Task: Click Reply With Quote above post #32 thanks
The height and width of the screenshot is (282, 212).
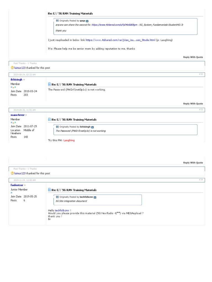Action: click(193, 57)
